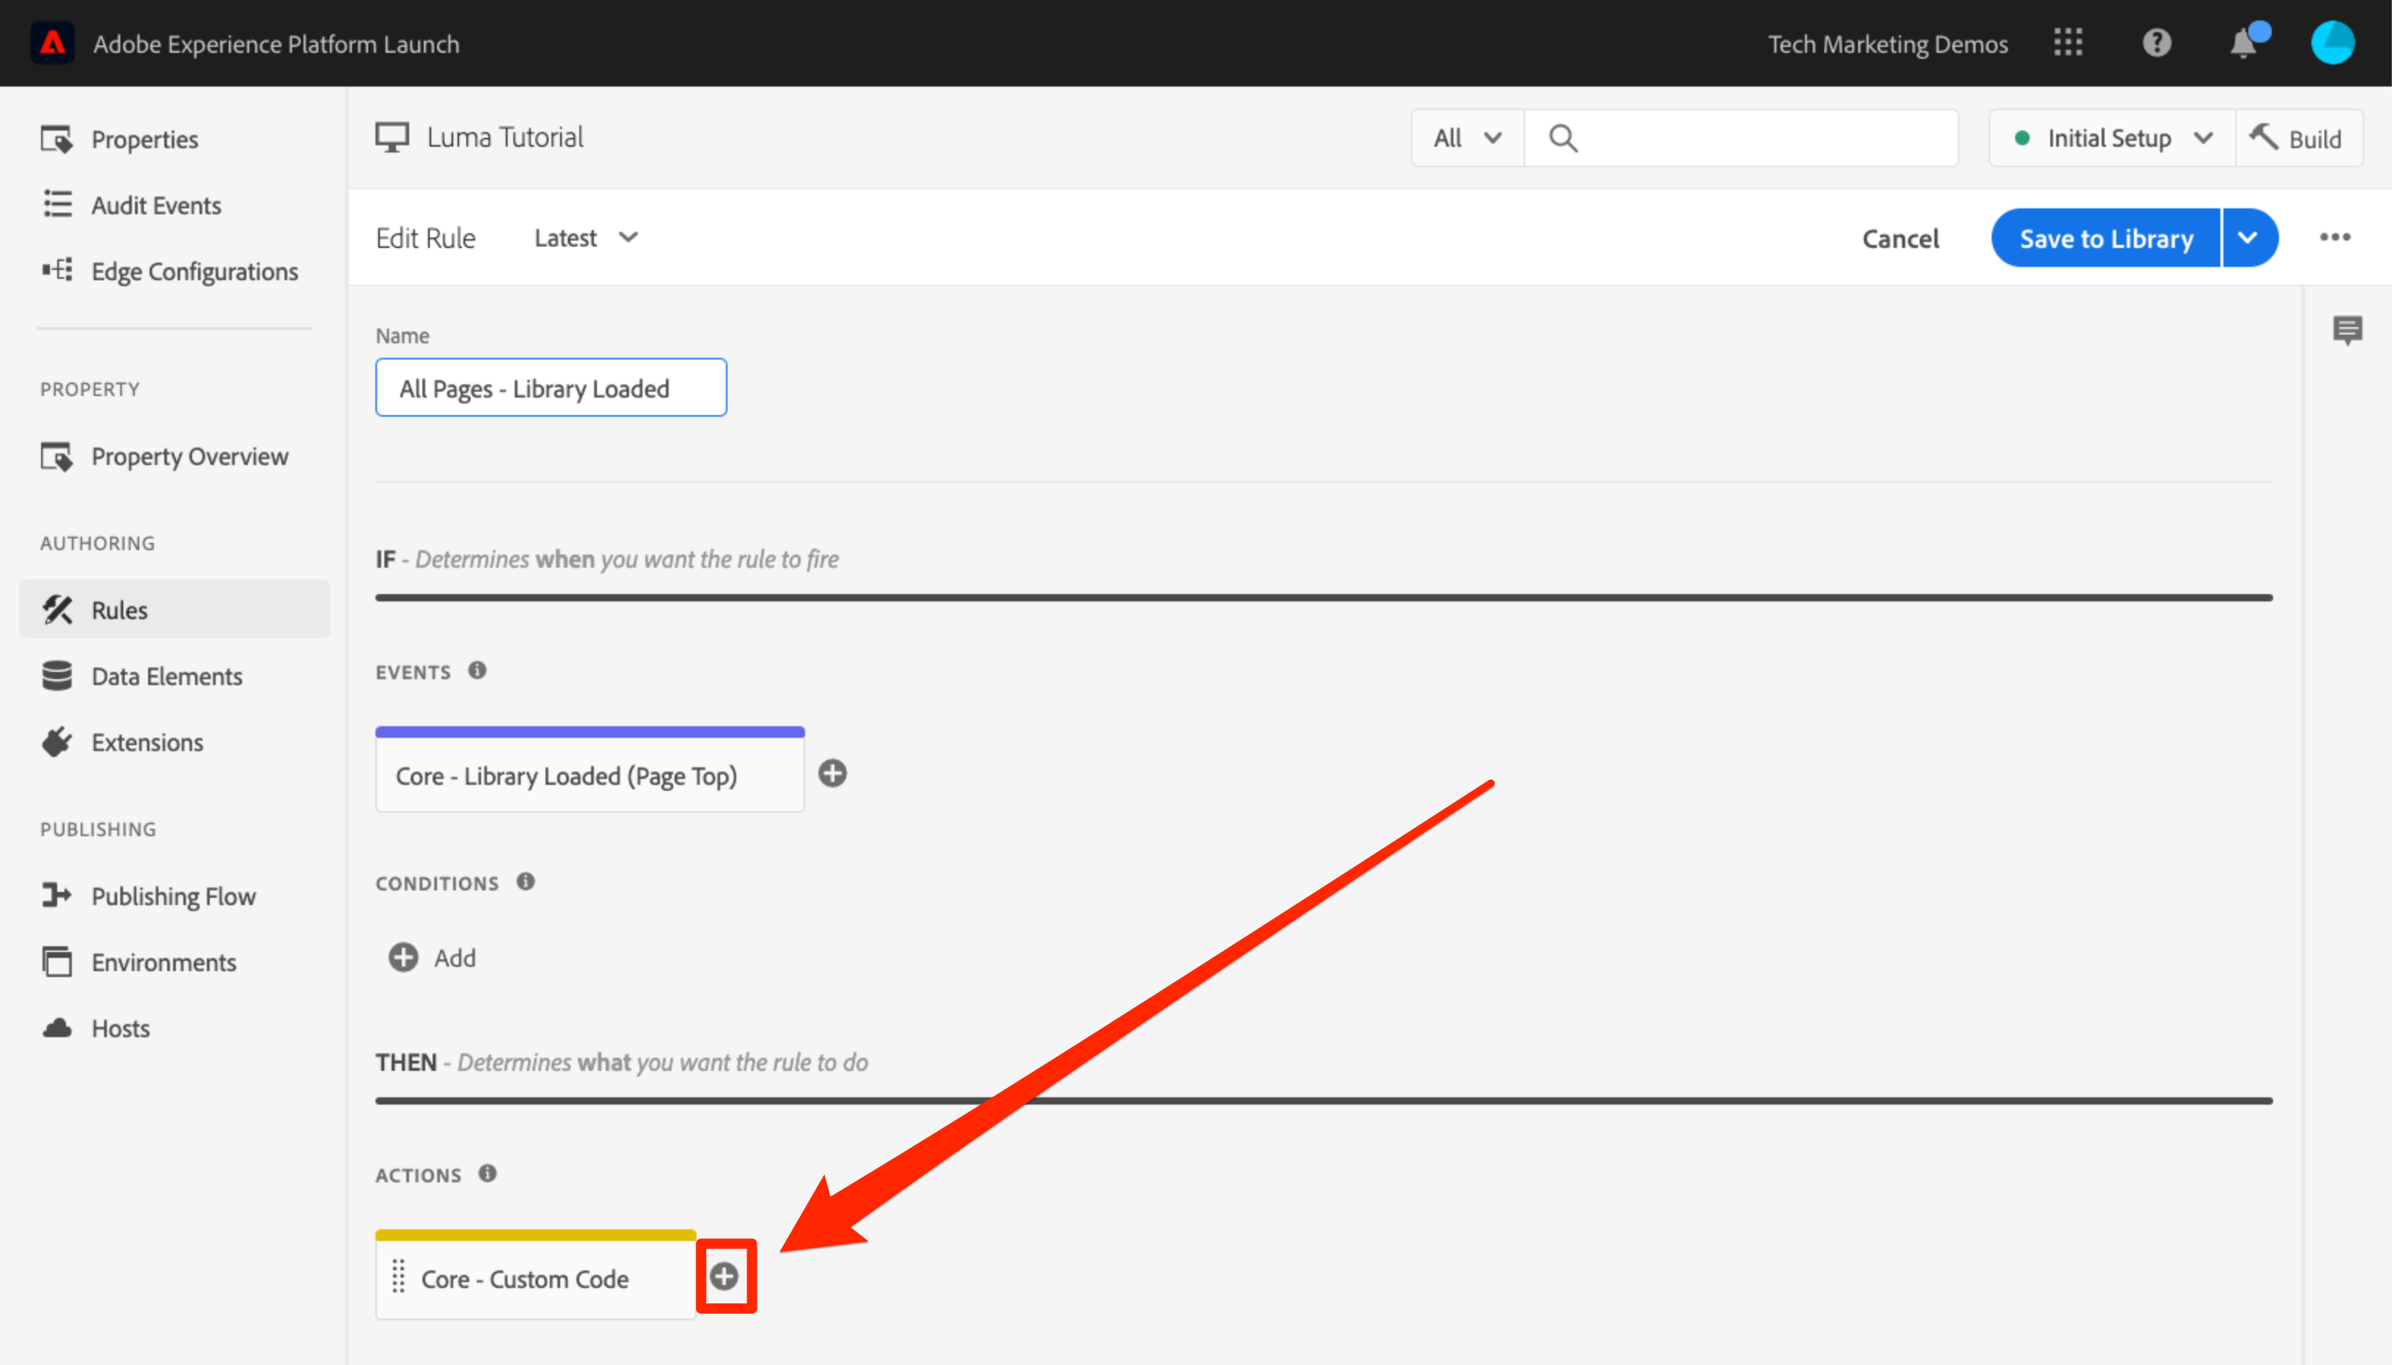Screen dimensions: 2392x1365
Task: Open Publishing Flow in the sidebar
Action: [x=173, y=896]
